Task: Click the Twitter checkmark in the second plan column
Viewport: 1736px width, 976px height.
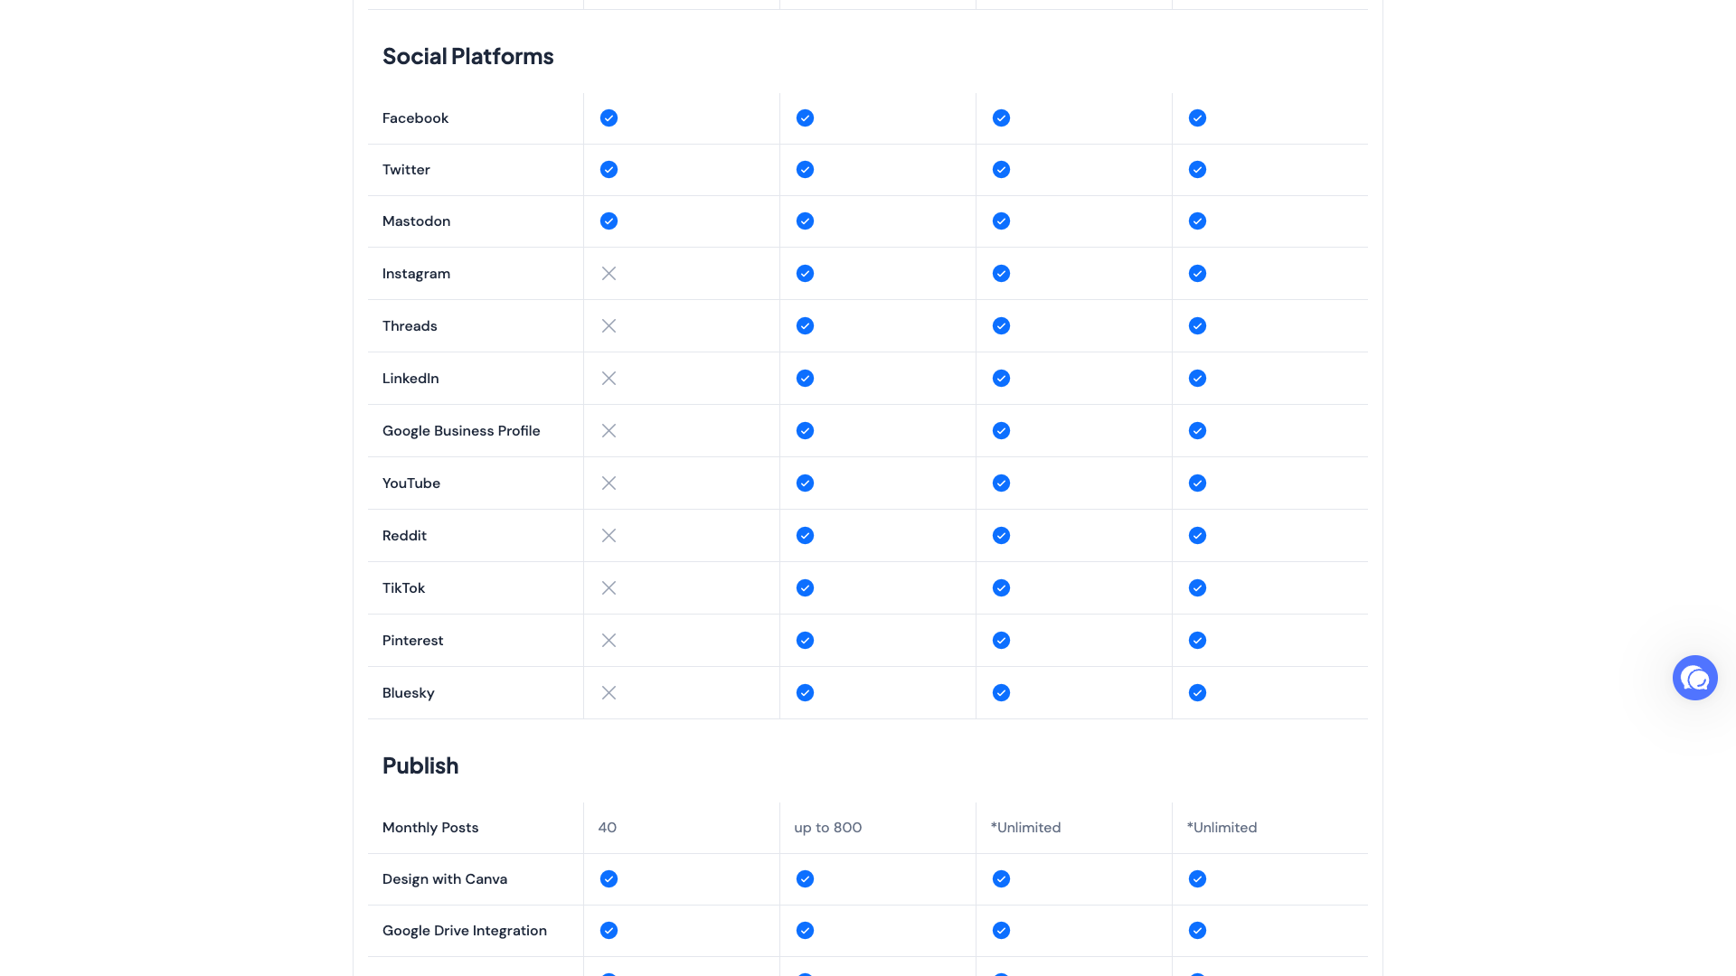Action: [x=805, y=169]
